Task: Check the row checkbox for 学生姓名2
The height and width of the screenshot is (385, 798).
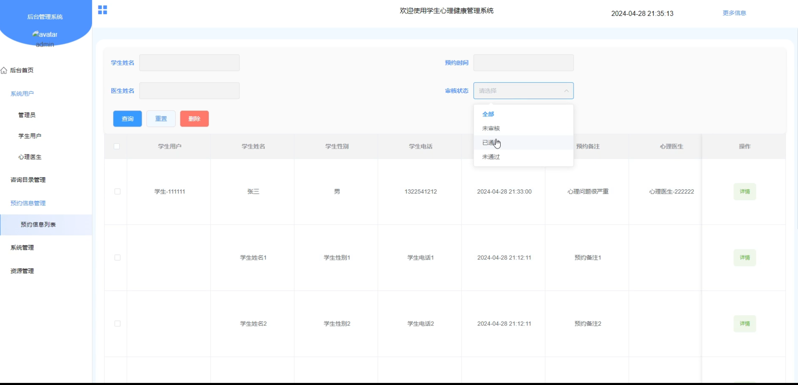Action: pos(117,324)
